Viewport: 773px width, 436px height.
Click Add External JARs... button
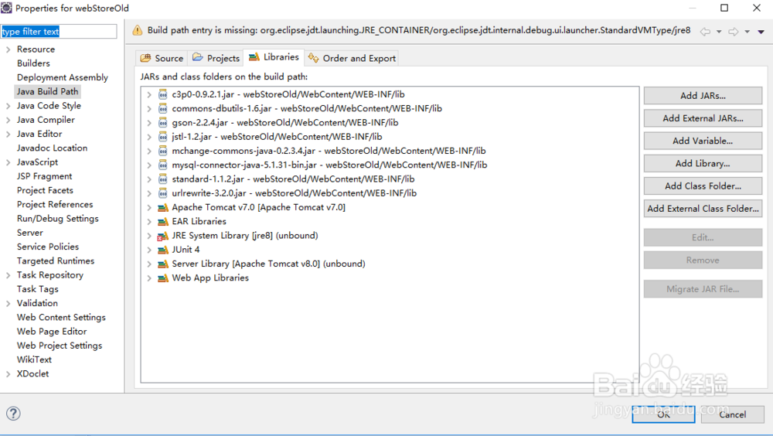point(703,118)
